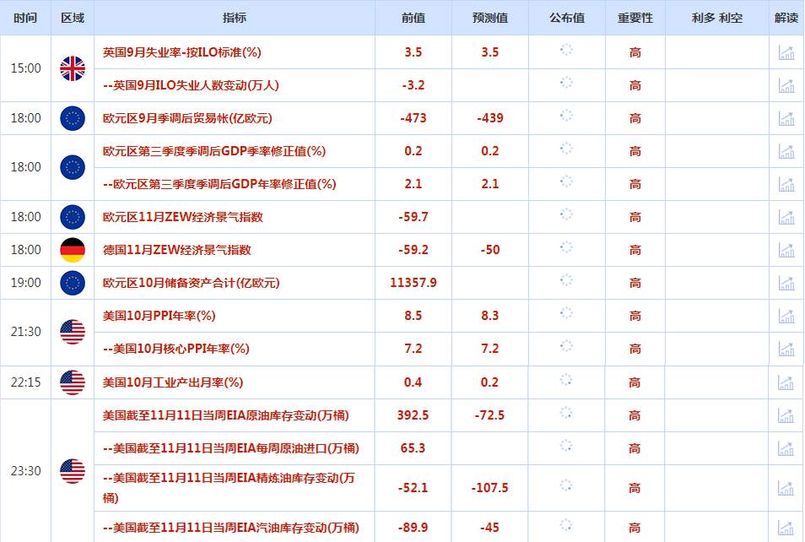Screen dimensions: 805x542
Task: Click the EU flag beside 欧元区11月ZEW经济景气指数
Action: click(x=73, y=217)
